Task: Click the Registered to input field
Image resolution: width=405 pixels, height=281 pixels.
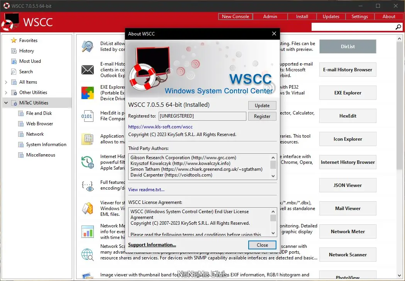Action: [202, 116]
